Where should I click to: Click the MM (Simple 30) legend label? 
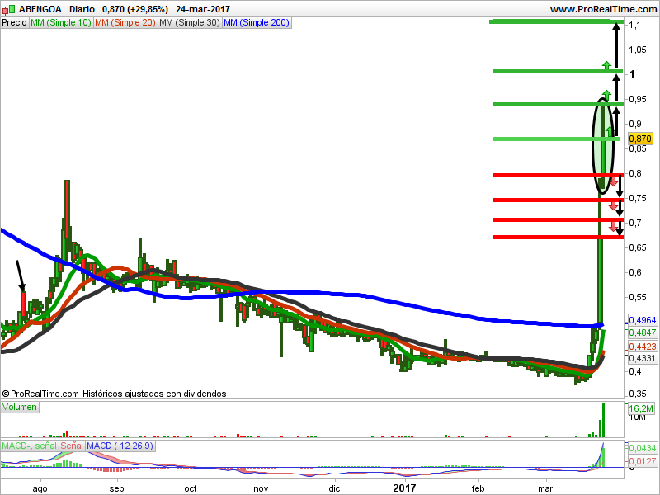(x=190, y=23)
